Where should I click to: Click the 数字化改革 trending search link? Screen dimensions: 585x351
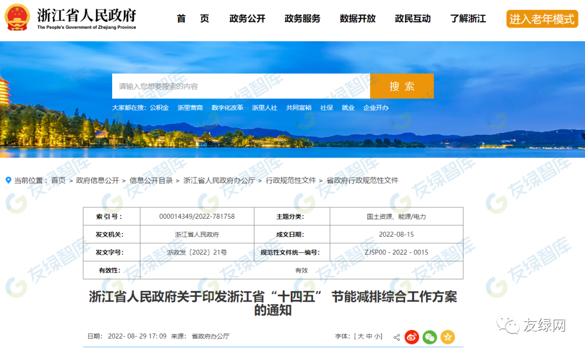227,108
